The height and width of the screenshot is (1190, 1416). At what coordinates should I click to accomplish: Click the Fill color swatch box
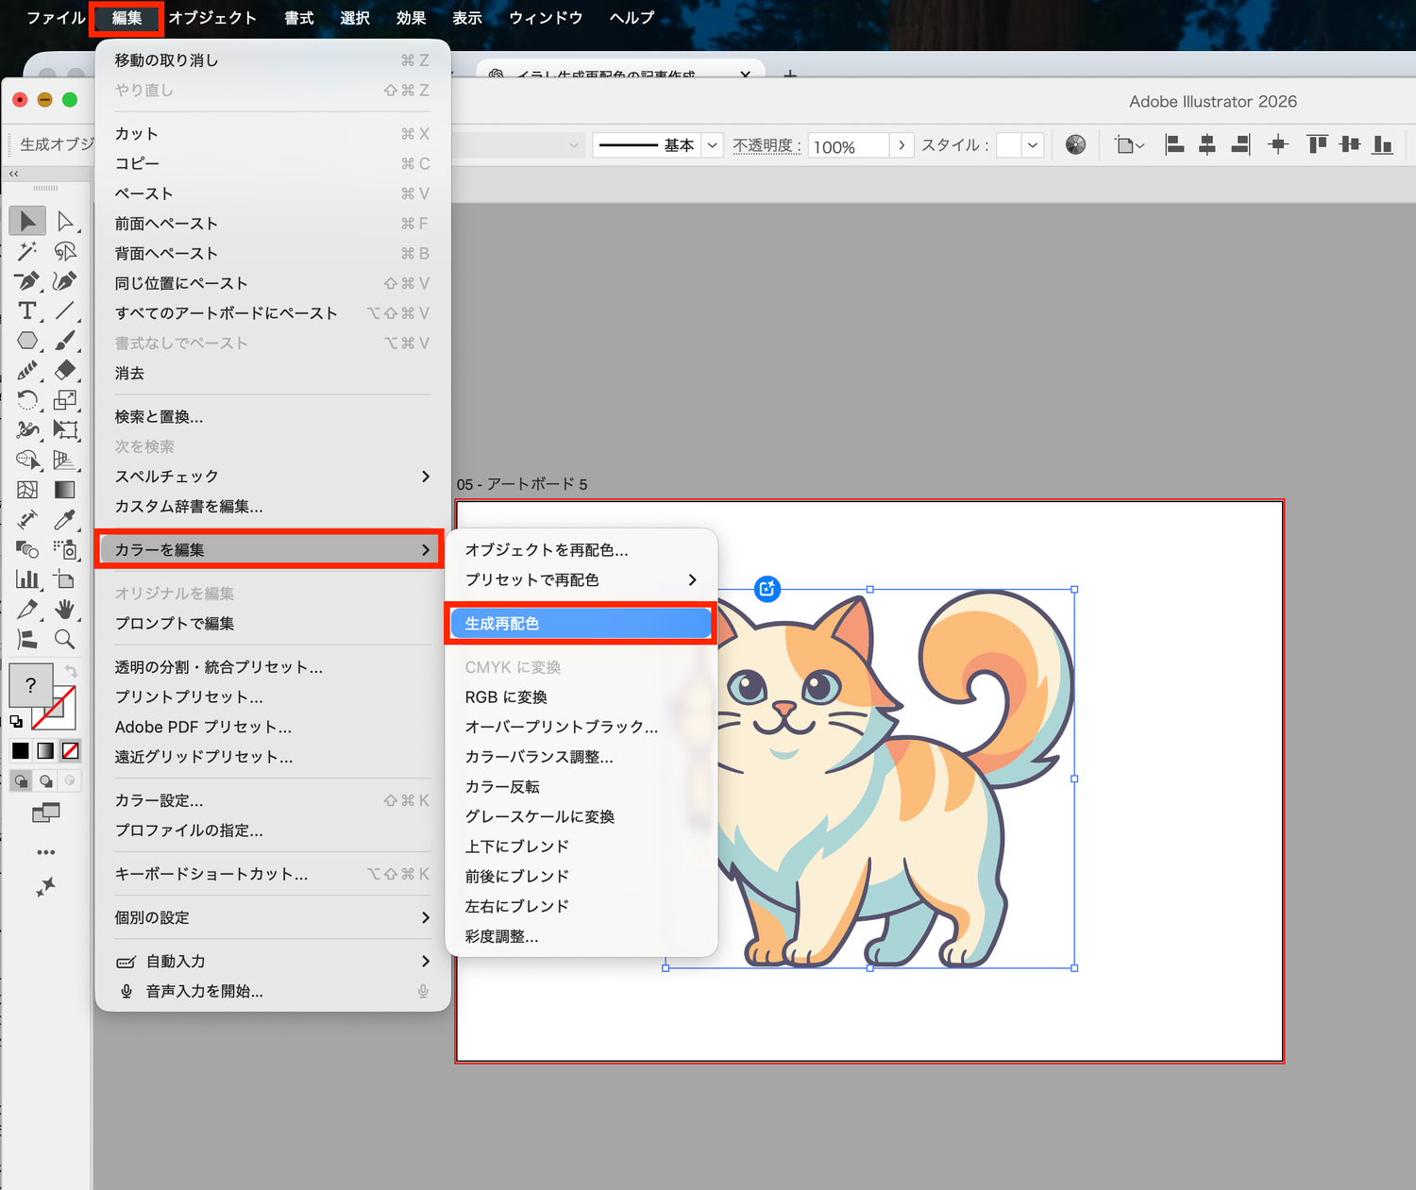pyautogui.click(x=30, y=685)
